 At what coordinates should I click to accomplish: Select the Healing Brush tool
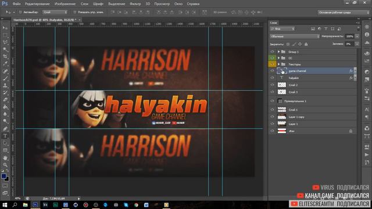5,71
